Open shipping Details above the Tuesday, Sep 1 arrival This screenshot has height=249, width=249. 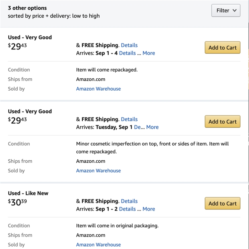click(129, 119)
